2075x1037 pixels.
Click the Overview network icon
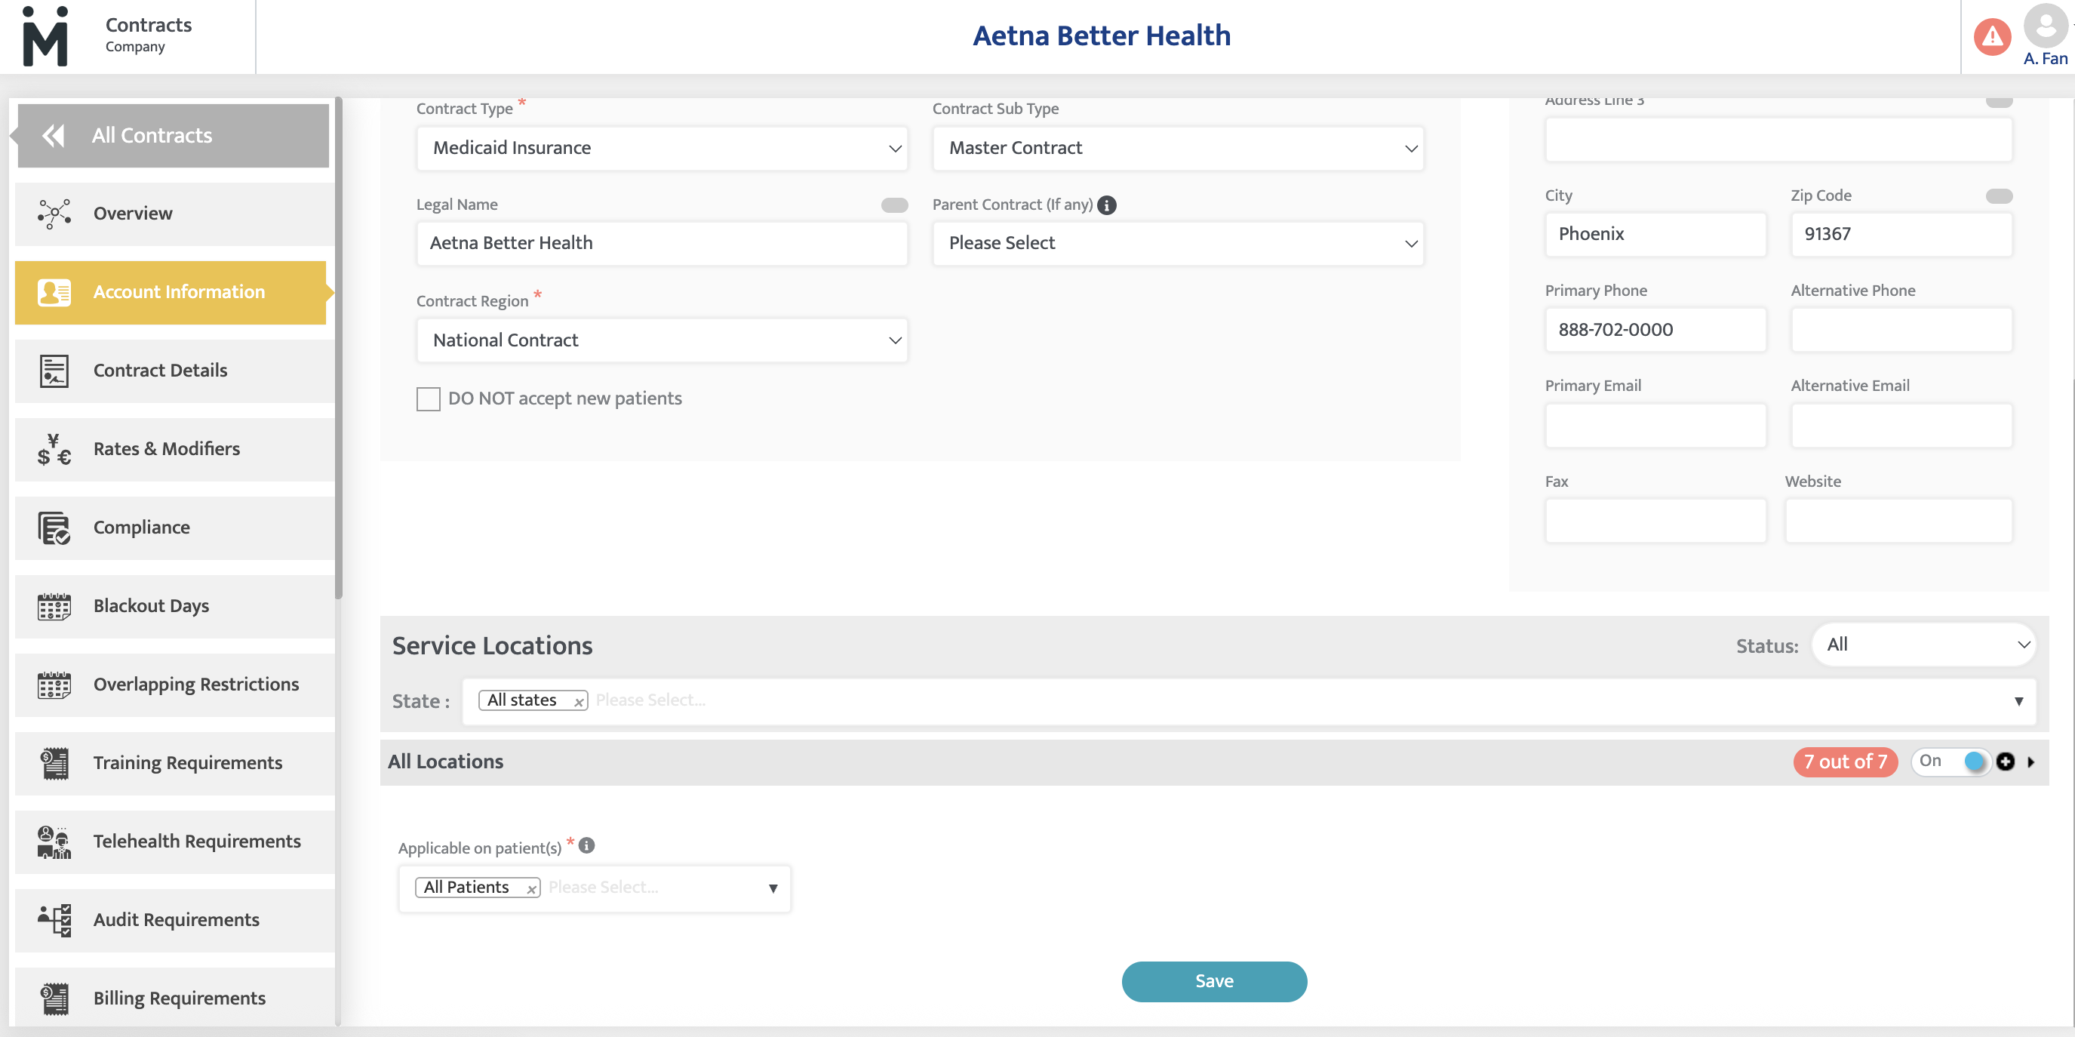click(54, 214)
